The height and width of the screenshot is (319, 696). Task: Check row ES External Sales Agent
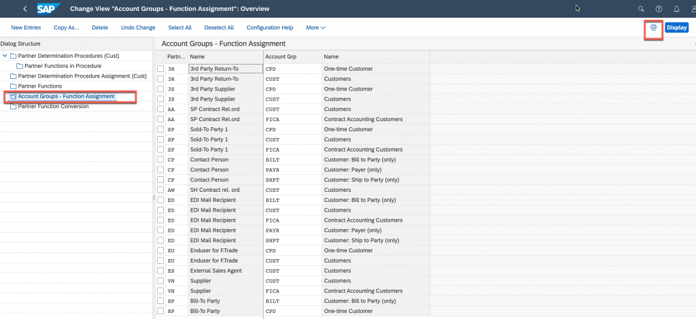(160, 271)
